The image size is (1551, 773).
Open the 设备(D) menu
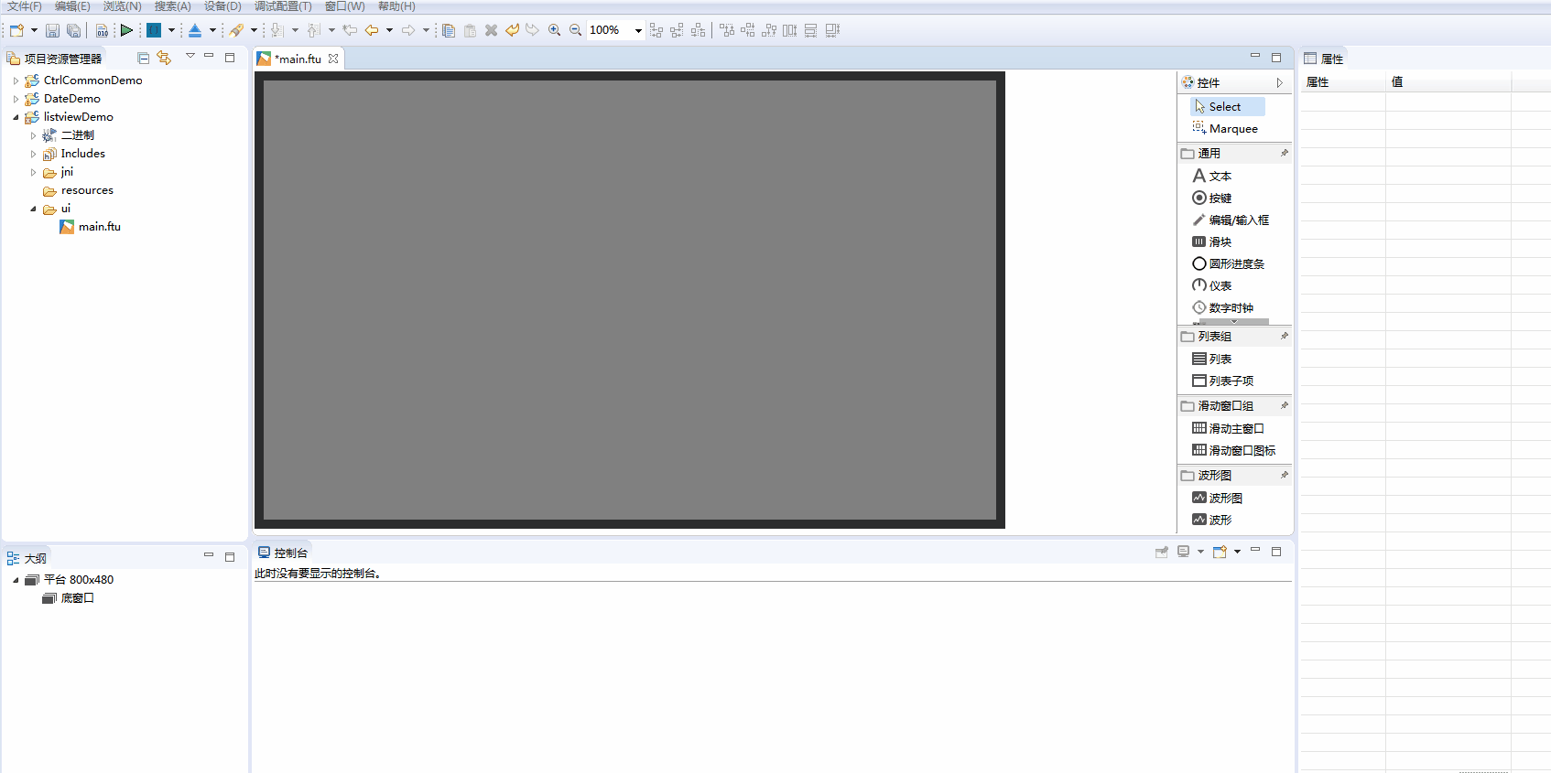tap(222, 6)
